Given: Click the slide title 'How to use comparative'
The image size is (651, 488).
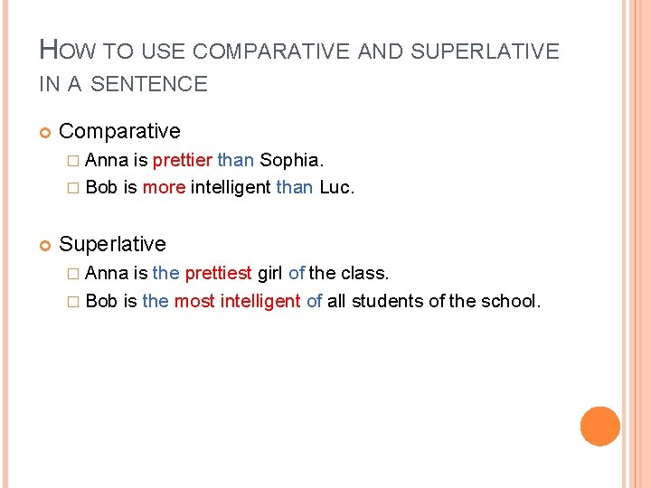Looking at the screenshot, I should pyautogui.click(x=299, y=50).
